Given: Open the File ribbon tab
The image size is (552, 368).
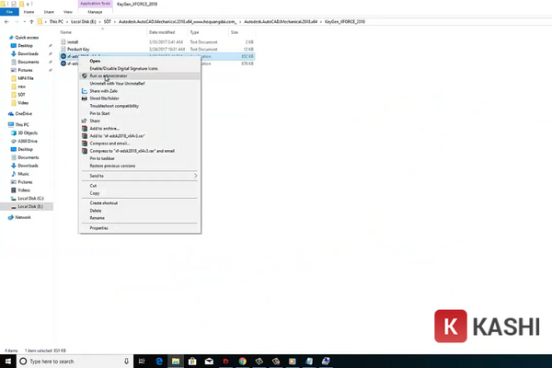Looking at the screenshot, I should pyautogui.click(x=9, y=12).
